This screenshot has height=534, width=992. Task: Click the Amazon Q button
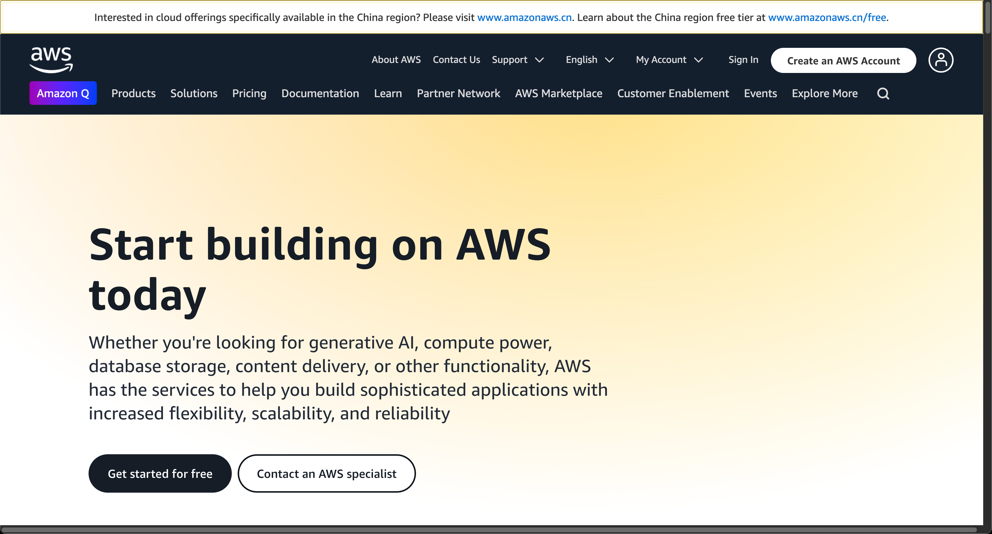click(63, 93)
